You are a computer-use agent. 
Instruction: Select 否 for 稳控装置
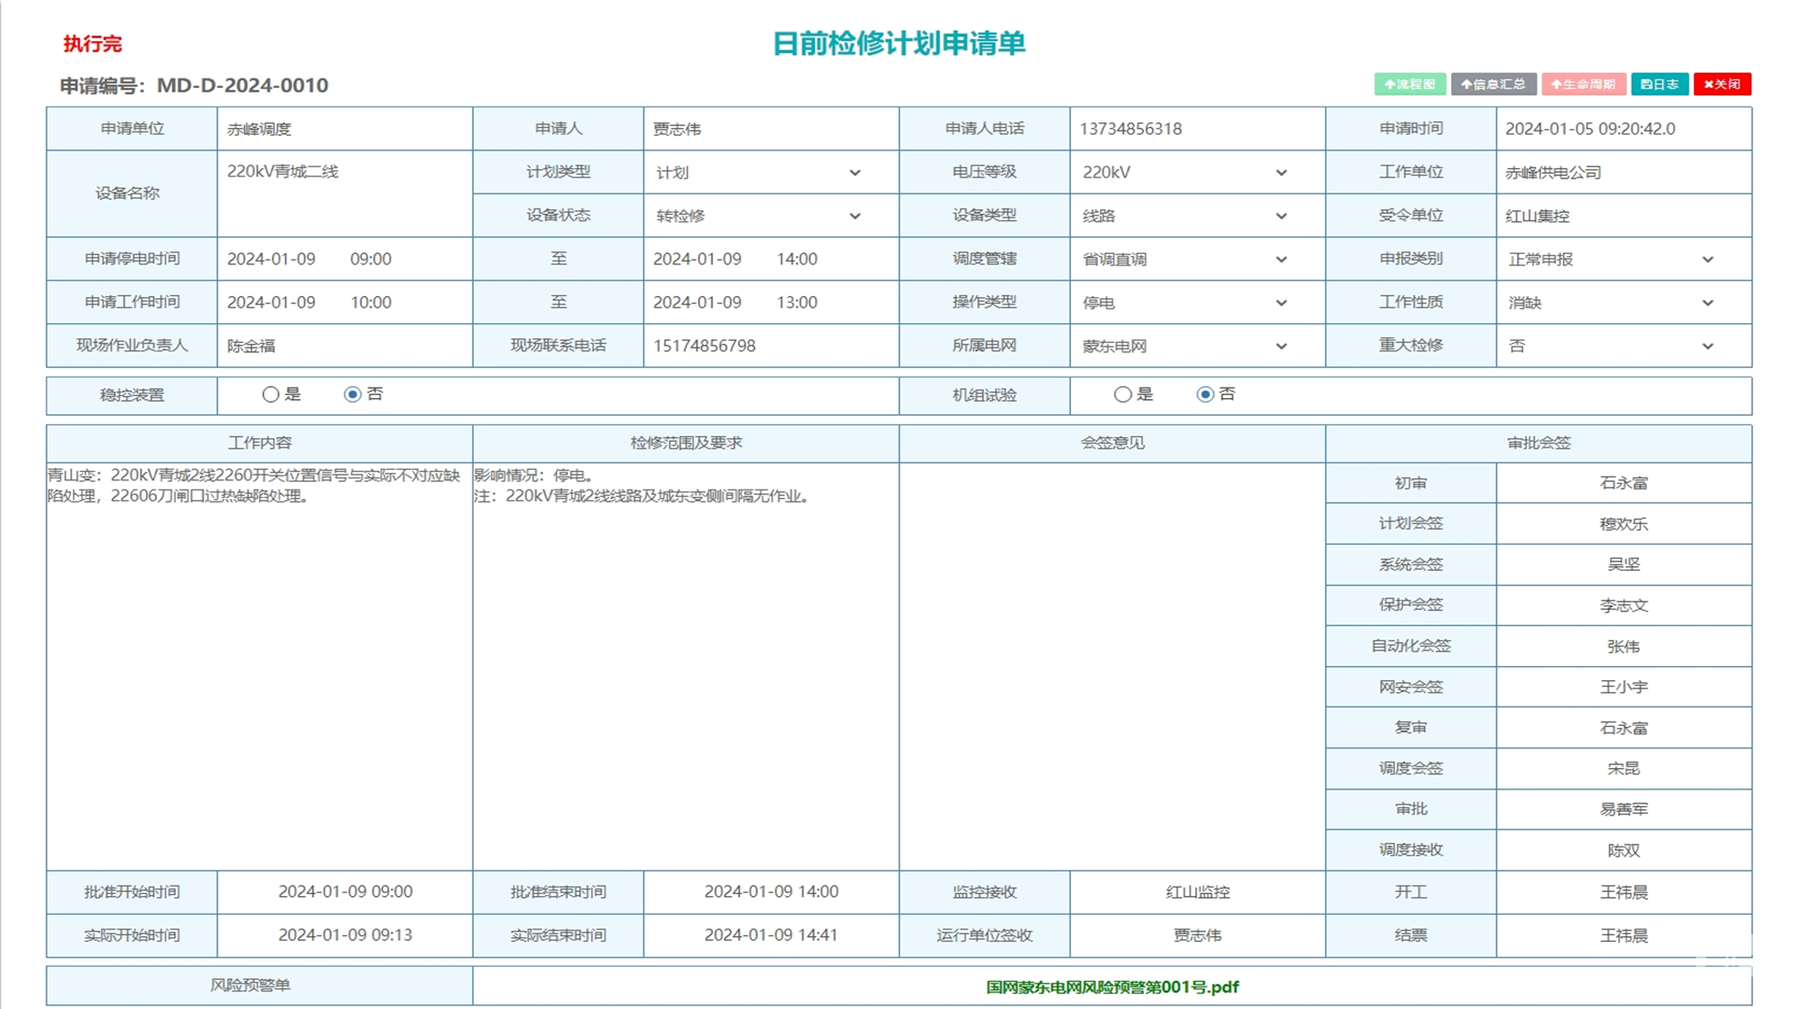tap(352, 394)
